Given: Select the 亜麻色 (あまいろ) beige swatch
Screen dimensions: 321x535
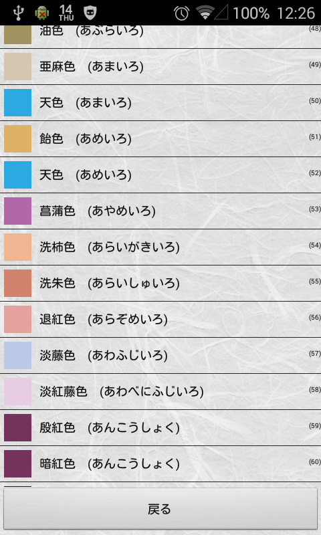Looking at the screenshot, I should (x=18, y=66).
